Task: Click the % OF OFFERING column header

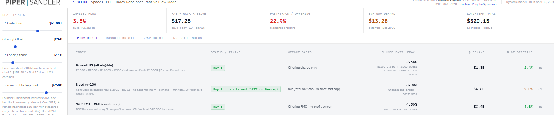Action: click(x=520, y=52)
